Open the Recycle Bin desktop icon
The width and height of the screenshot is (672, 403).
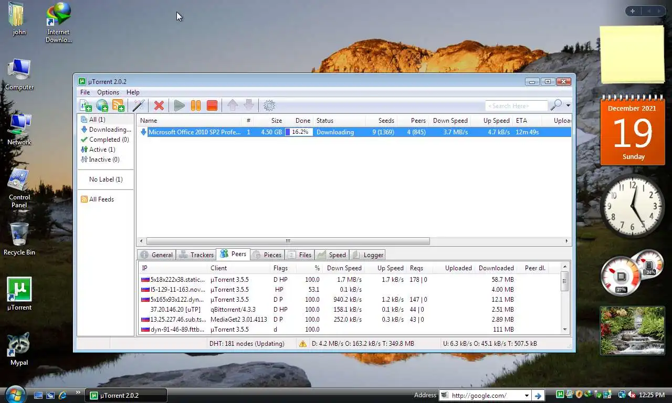pyautogui.click(x=19, y=239)
